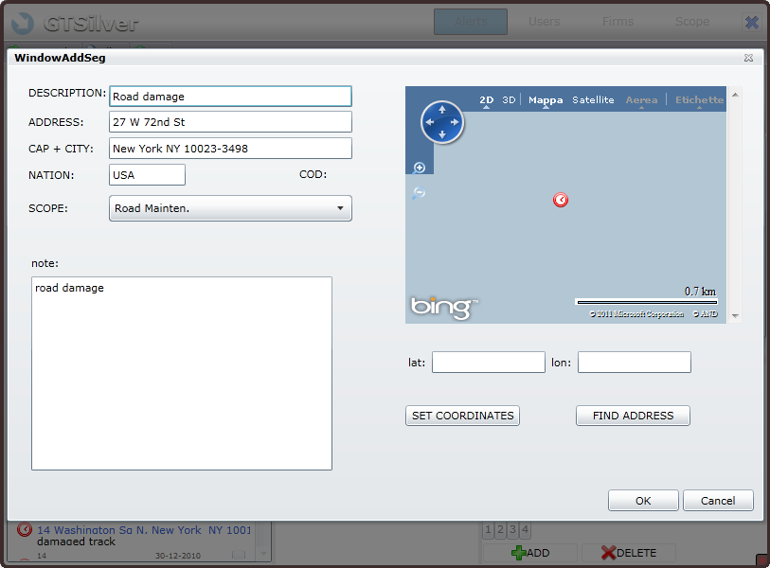Viewport: 770px width, 568px height.
Task: Select Mappa map style
Action: click(x=546, y=100)
